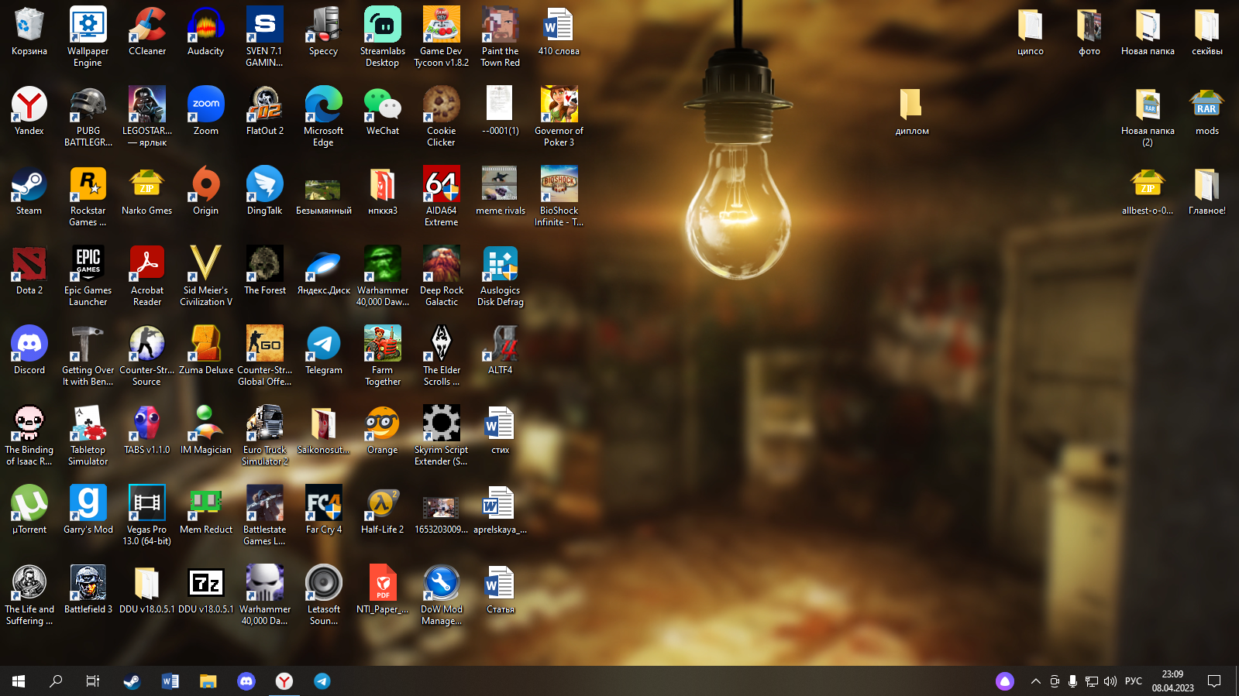
Task: Select the Letasoft Sound Booster icon
Action: 324,594
